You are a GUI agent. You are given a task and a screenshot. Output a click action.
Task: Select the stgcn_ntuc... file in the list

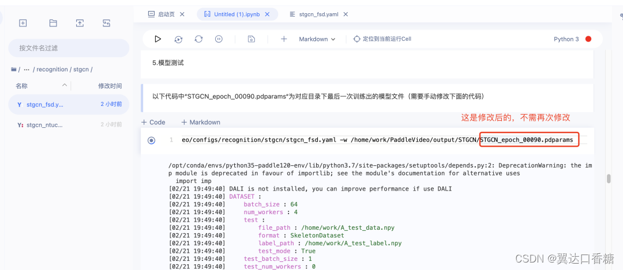[x=69, y=124]
